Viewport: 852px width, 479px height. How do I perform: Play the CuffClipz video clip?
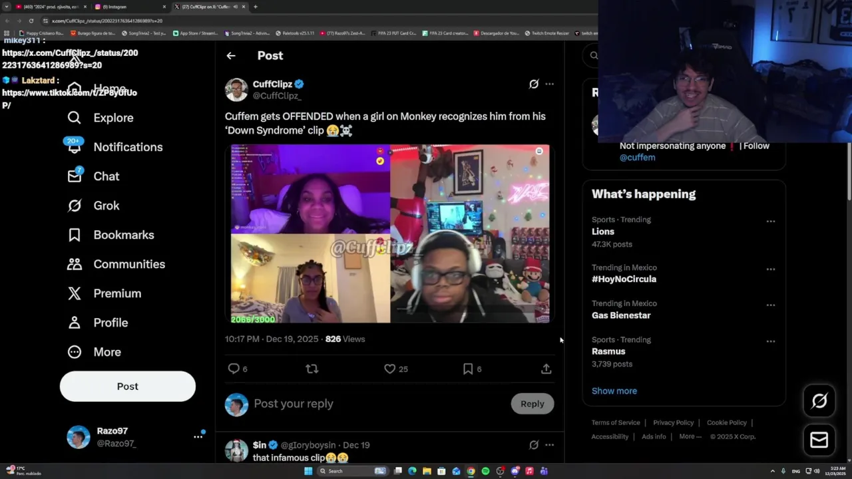click(390, 234)
